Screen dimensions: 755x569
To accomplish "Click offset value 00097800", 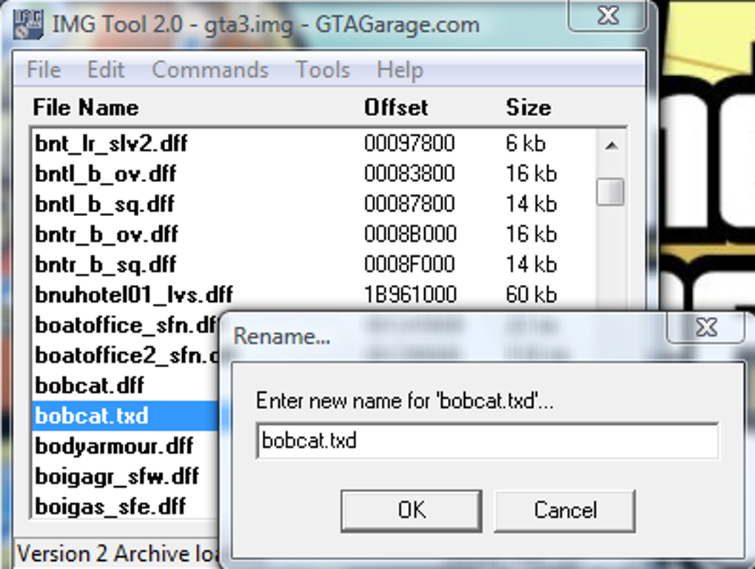I will [409, 144].
